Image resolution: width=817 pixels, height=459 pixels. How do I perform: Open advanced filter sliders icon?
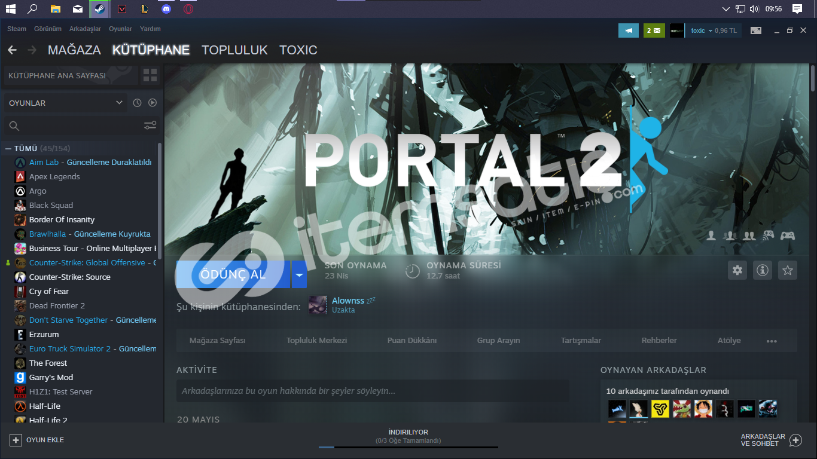click(x=150, y=126)
